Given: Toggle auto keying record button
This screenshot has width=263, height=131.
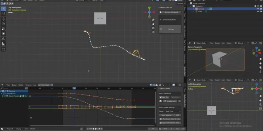Looking at the screenshot, I should click(x=82, y=129).
